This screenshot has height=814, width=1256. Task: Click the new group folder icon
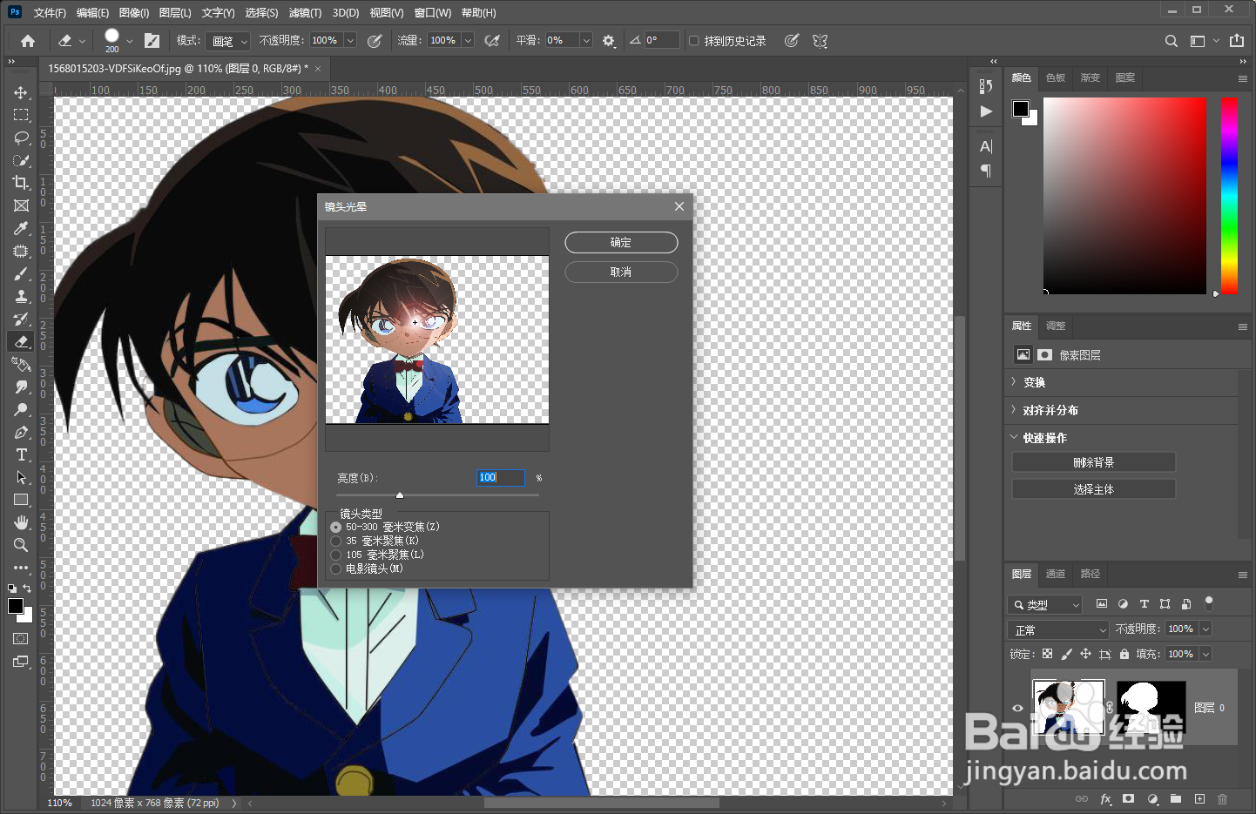[1176, 798]
